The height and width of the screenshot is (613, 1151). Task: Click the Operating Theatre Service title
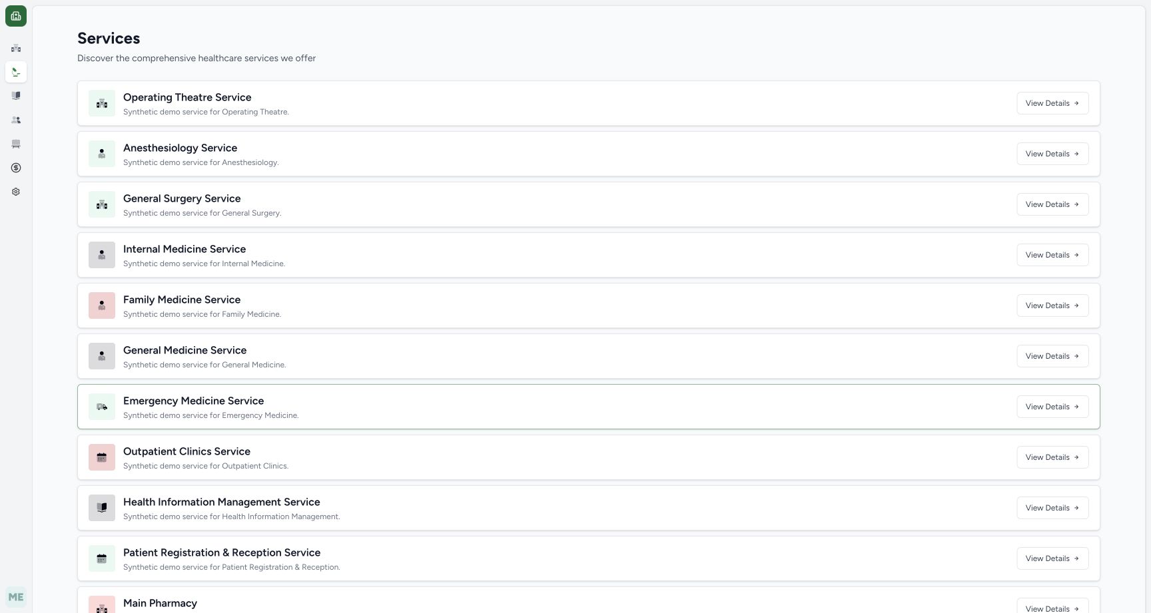[x=187, y=97]
